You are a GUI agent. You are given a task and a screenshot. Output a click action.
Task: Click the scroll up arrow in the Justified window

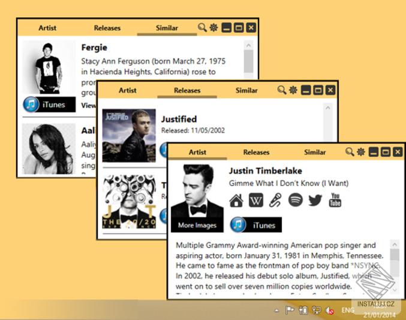tap(328, 108)
